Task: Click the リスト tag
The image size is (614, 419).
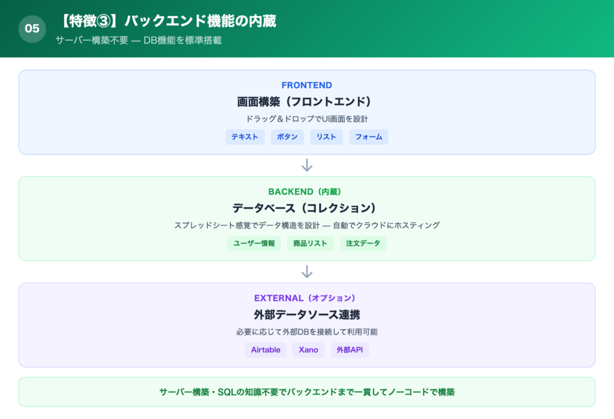Action: click(326, 137)
